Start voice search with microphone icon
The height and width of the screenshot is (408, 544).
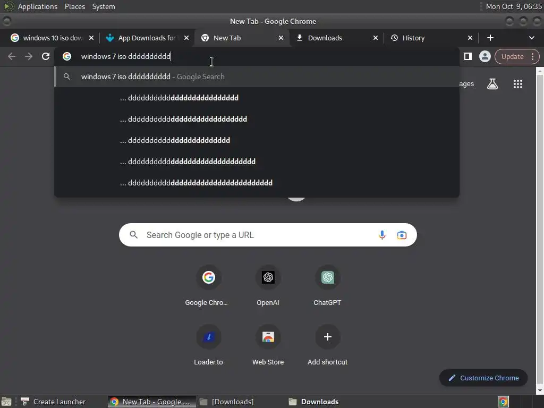(382, 235)
